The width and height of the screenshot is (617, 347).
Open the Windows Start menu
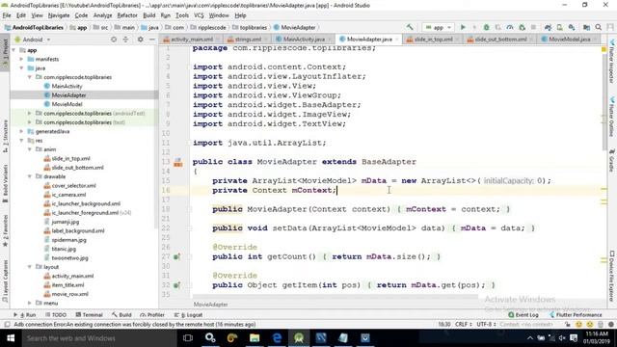tap(11, 338)
